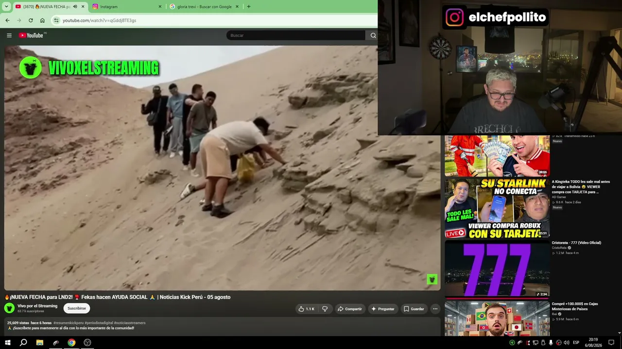Open Google Chrome from the taskbar
Screen dimensions: 622x349
pyautogui.click(x=71, y=342)
